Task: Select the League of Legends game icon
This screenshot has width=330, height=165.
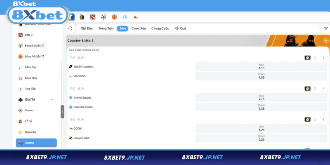Action: click(82, 17)
